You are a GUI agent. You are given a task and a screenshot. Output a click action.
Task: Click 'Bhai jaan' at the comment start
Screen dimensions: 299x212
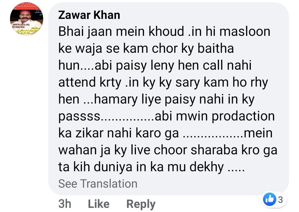click(x=85, y=32)
